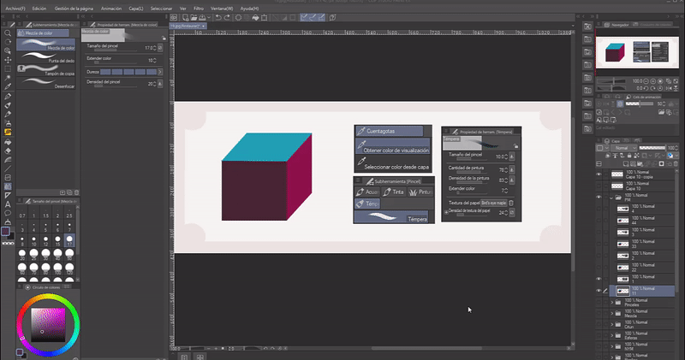Toggle visibility of the PM folder layer
The width and height of the screenshot is (685, 360).
pyautogui.click(x=599, y=198)
